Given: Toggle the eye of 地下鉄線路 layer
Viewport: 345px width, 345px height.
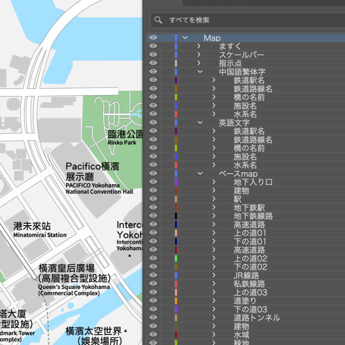Looking at the screenshot, I should click(x=153, y=216).
